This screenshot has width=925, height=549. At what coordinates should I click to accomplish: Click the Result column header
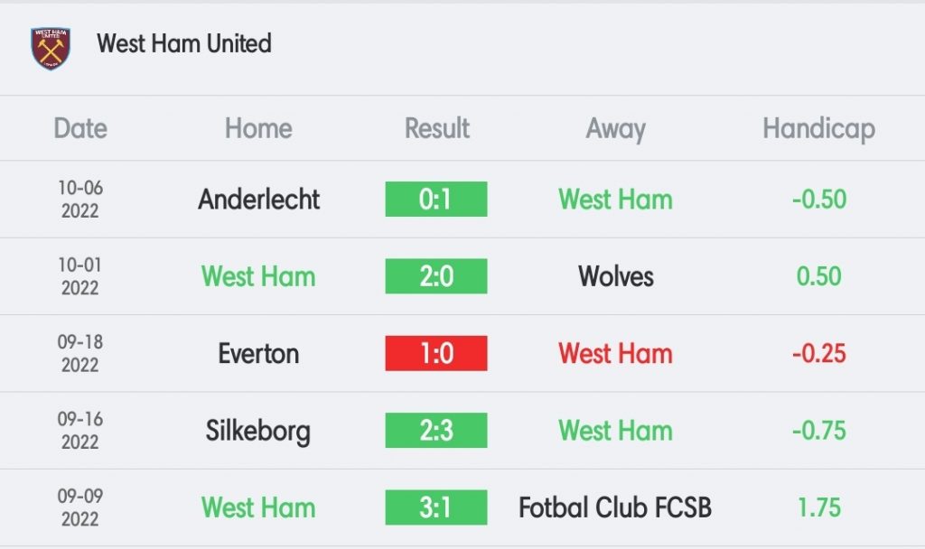pyautogui.click(x=436, y=128)
